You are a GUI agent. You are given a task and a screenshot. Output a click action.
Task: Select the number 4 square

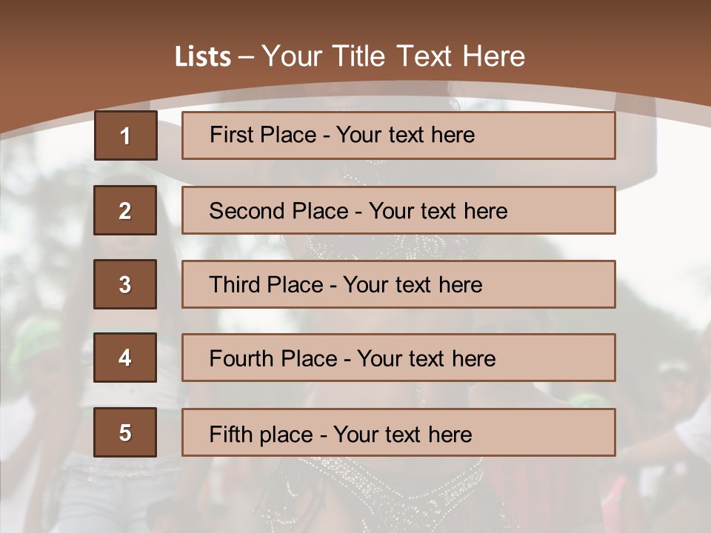125,358
